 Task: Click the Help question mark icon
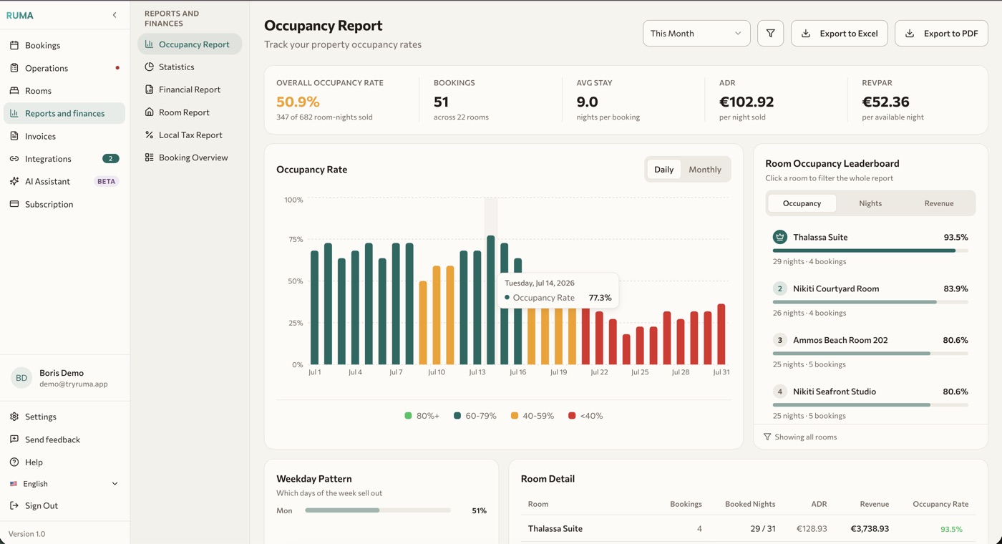click(14, 462)
